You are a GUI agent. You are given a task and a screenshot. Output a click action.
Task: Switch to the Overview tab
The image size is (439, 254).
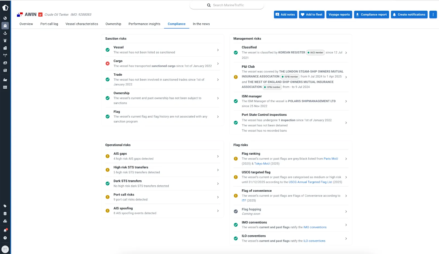(26, 24)
